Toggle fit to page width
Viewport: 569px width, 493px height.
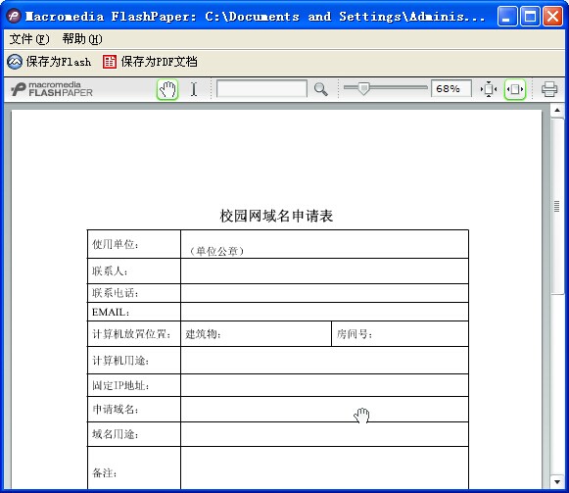click(514, 89)
